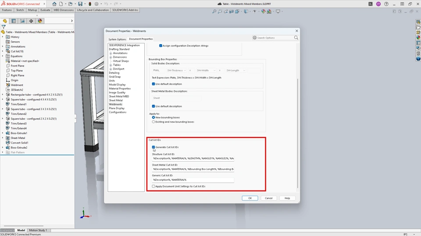Viewport: 421px width, 236px height.
Task: Open the DisplayManager color ball tab icon
Action: tap(40, 21)
